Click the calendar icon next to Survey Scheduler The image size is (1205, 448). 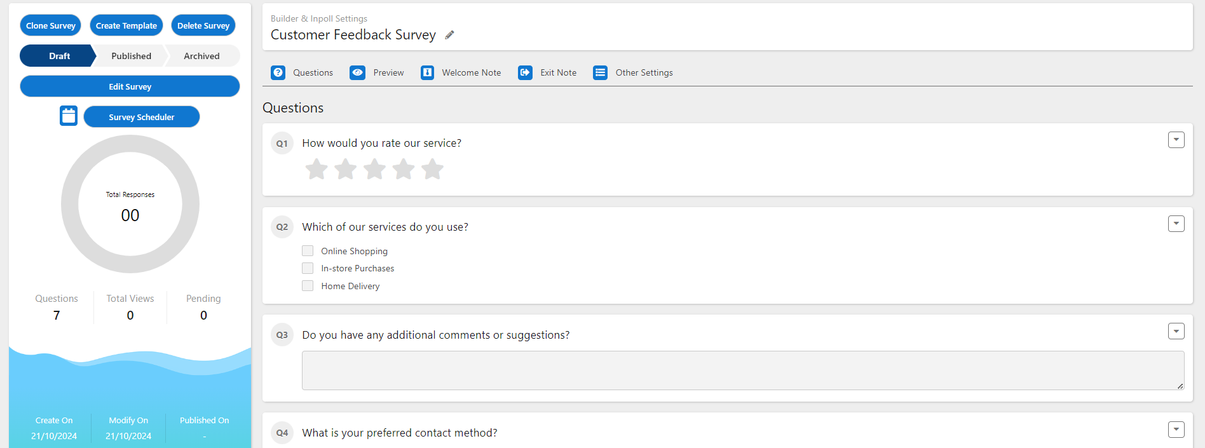point(69,116)
